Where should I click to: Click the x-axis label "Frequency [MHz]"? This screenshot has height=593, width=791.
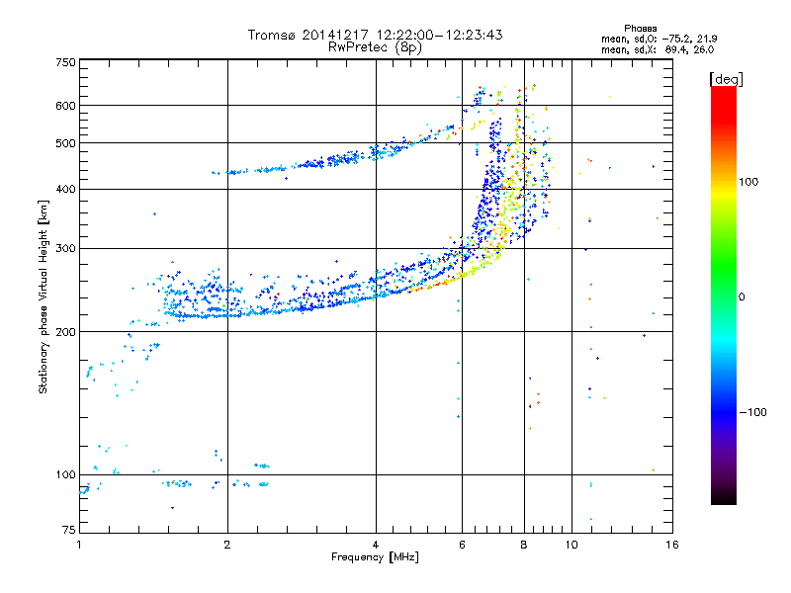(x=375, y=557)
